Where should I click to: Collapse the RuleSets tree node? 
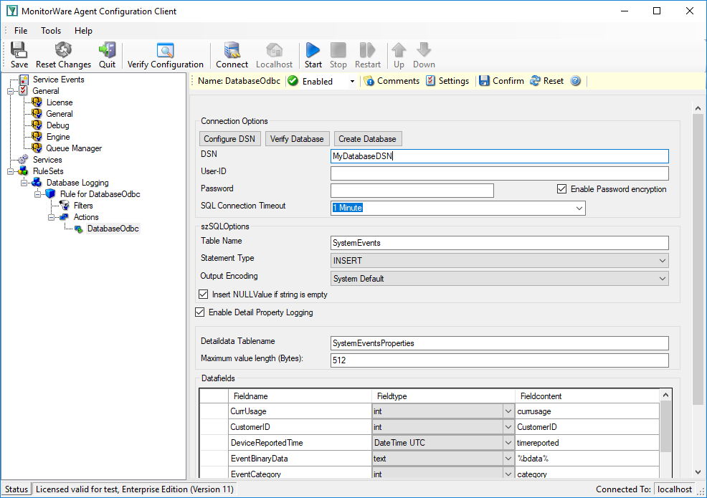pos(10,171)
